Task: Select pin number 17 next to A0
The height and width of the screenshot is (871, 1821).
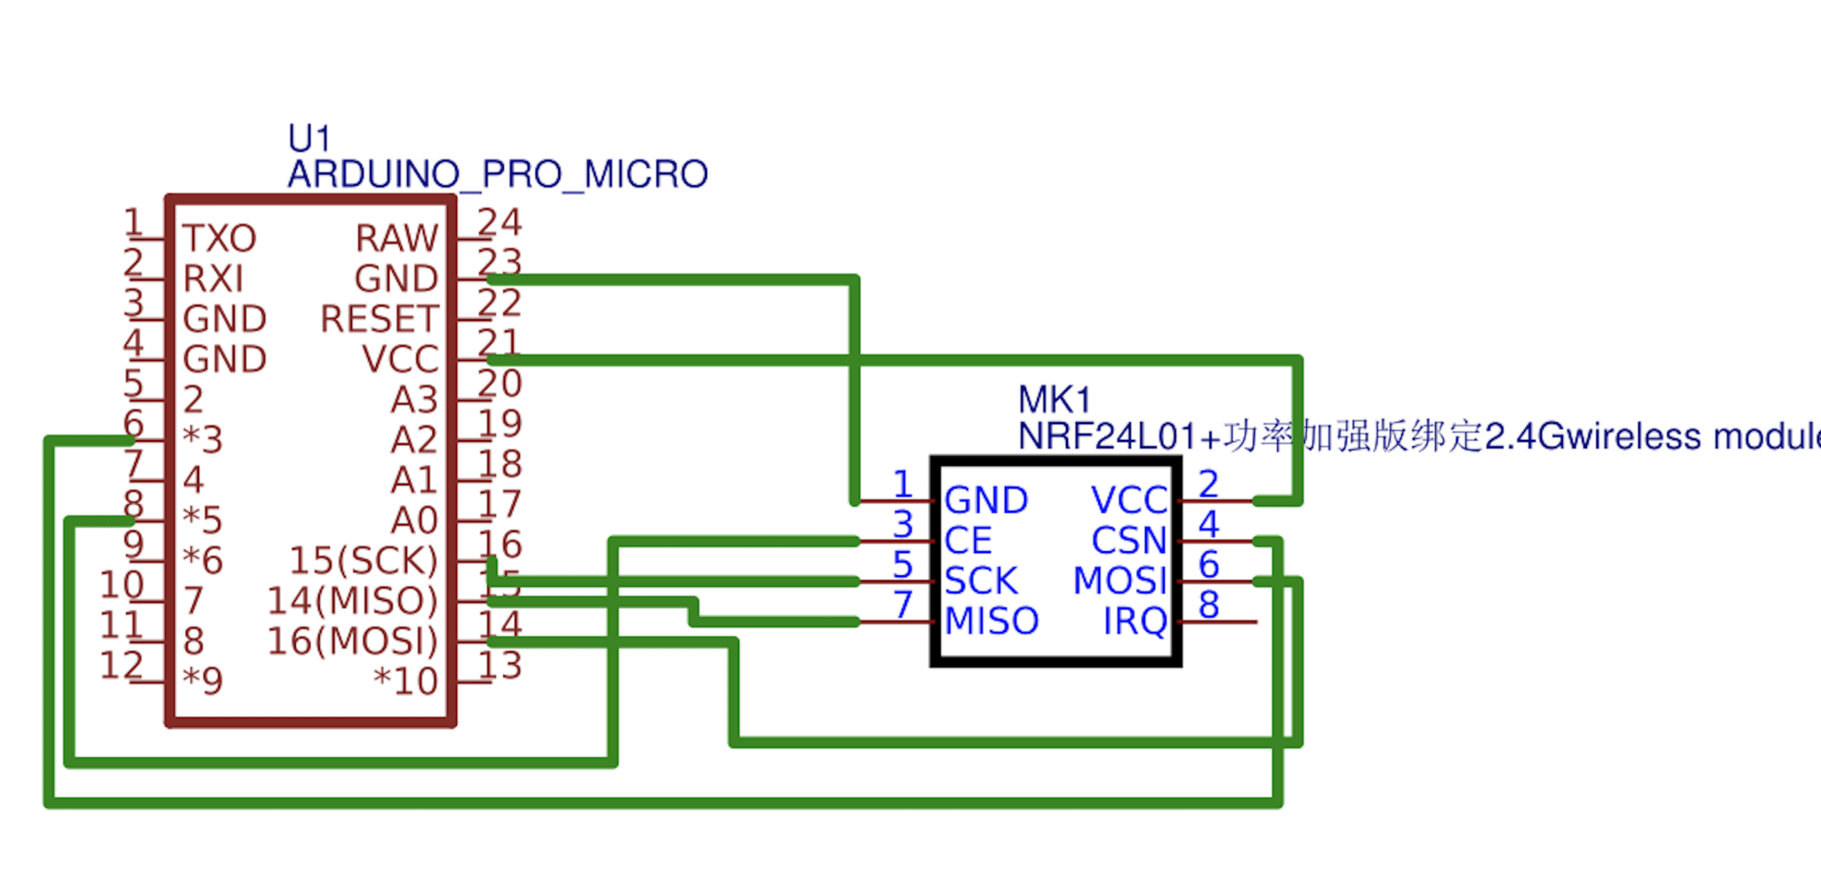Action: tap(500, 504)
